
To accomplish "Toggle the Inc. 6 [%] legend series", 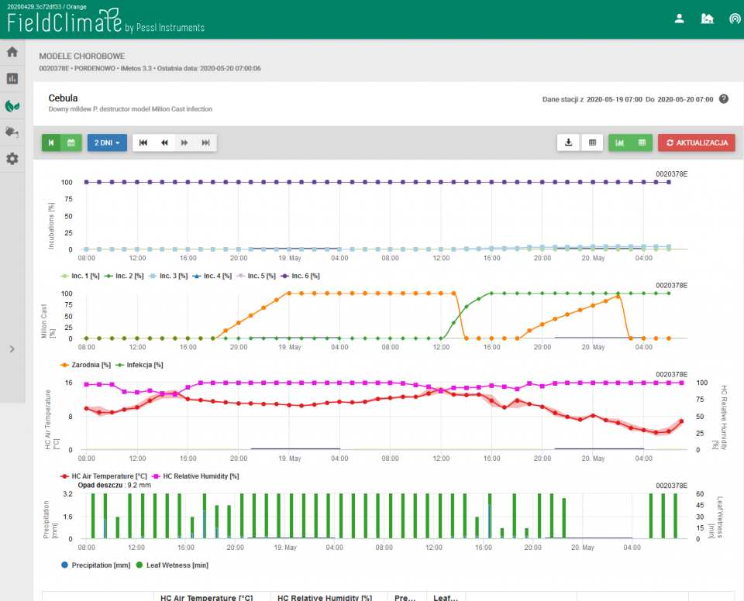I will pyautogui.click(x=301, y=276).
